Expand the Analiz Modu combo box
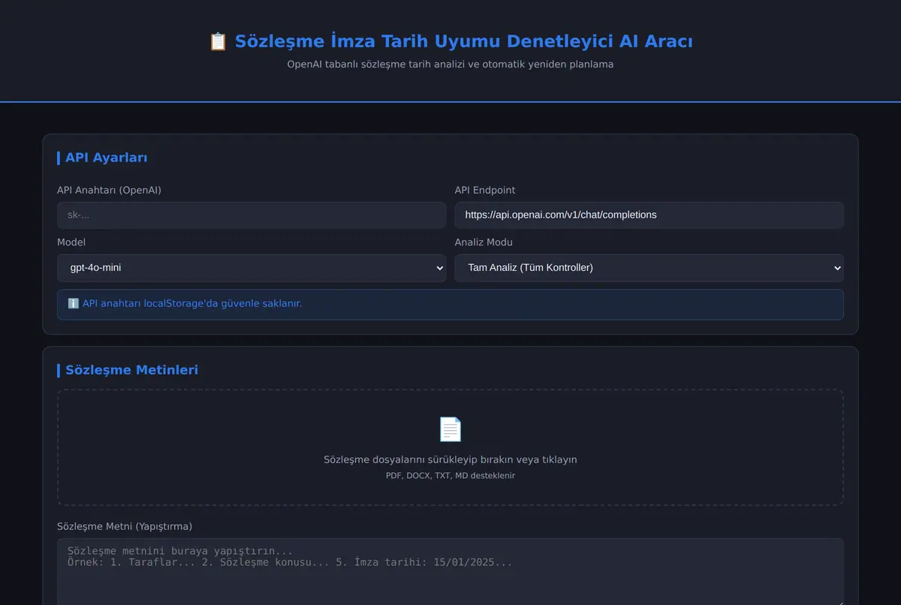 tap(649, 268)
